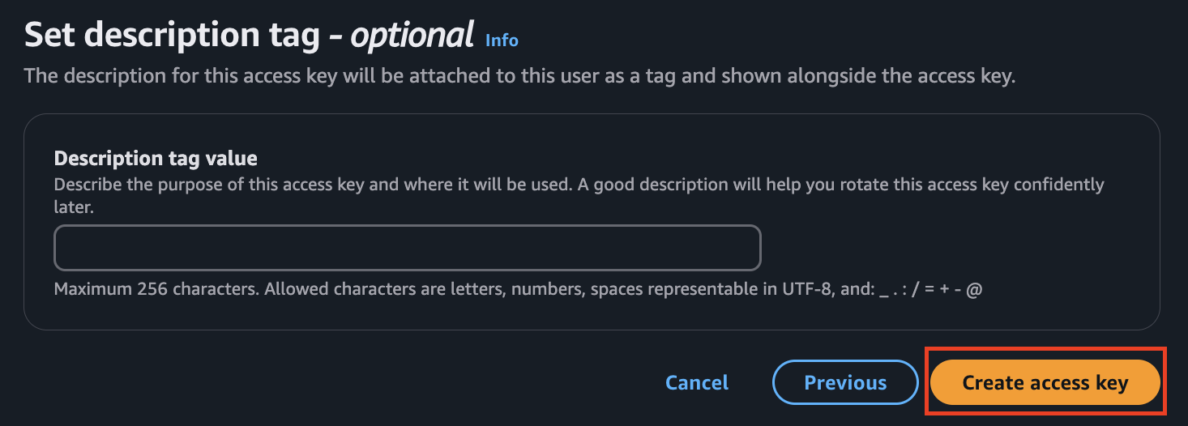Click the word 'later.' under the helper text
The width and height of the screenshot is (1188, 426).
[x=74, y=207]
